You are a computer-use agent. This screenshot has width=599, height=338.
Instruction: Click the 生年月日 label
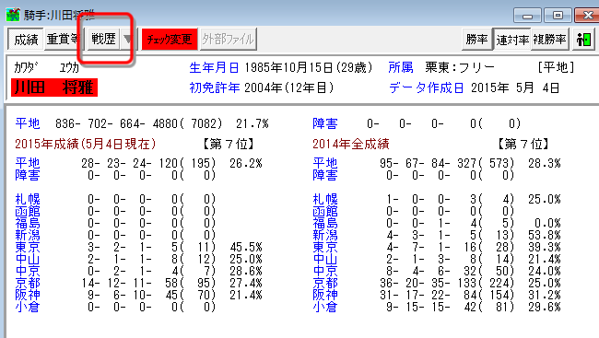(214, 68)
